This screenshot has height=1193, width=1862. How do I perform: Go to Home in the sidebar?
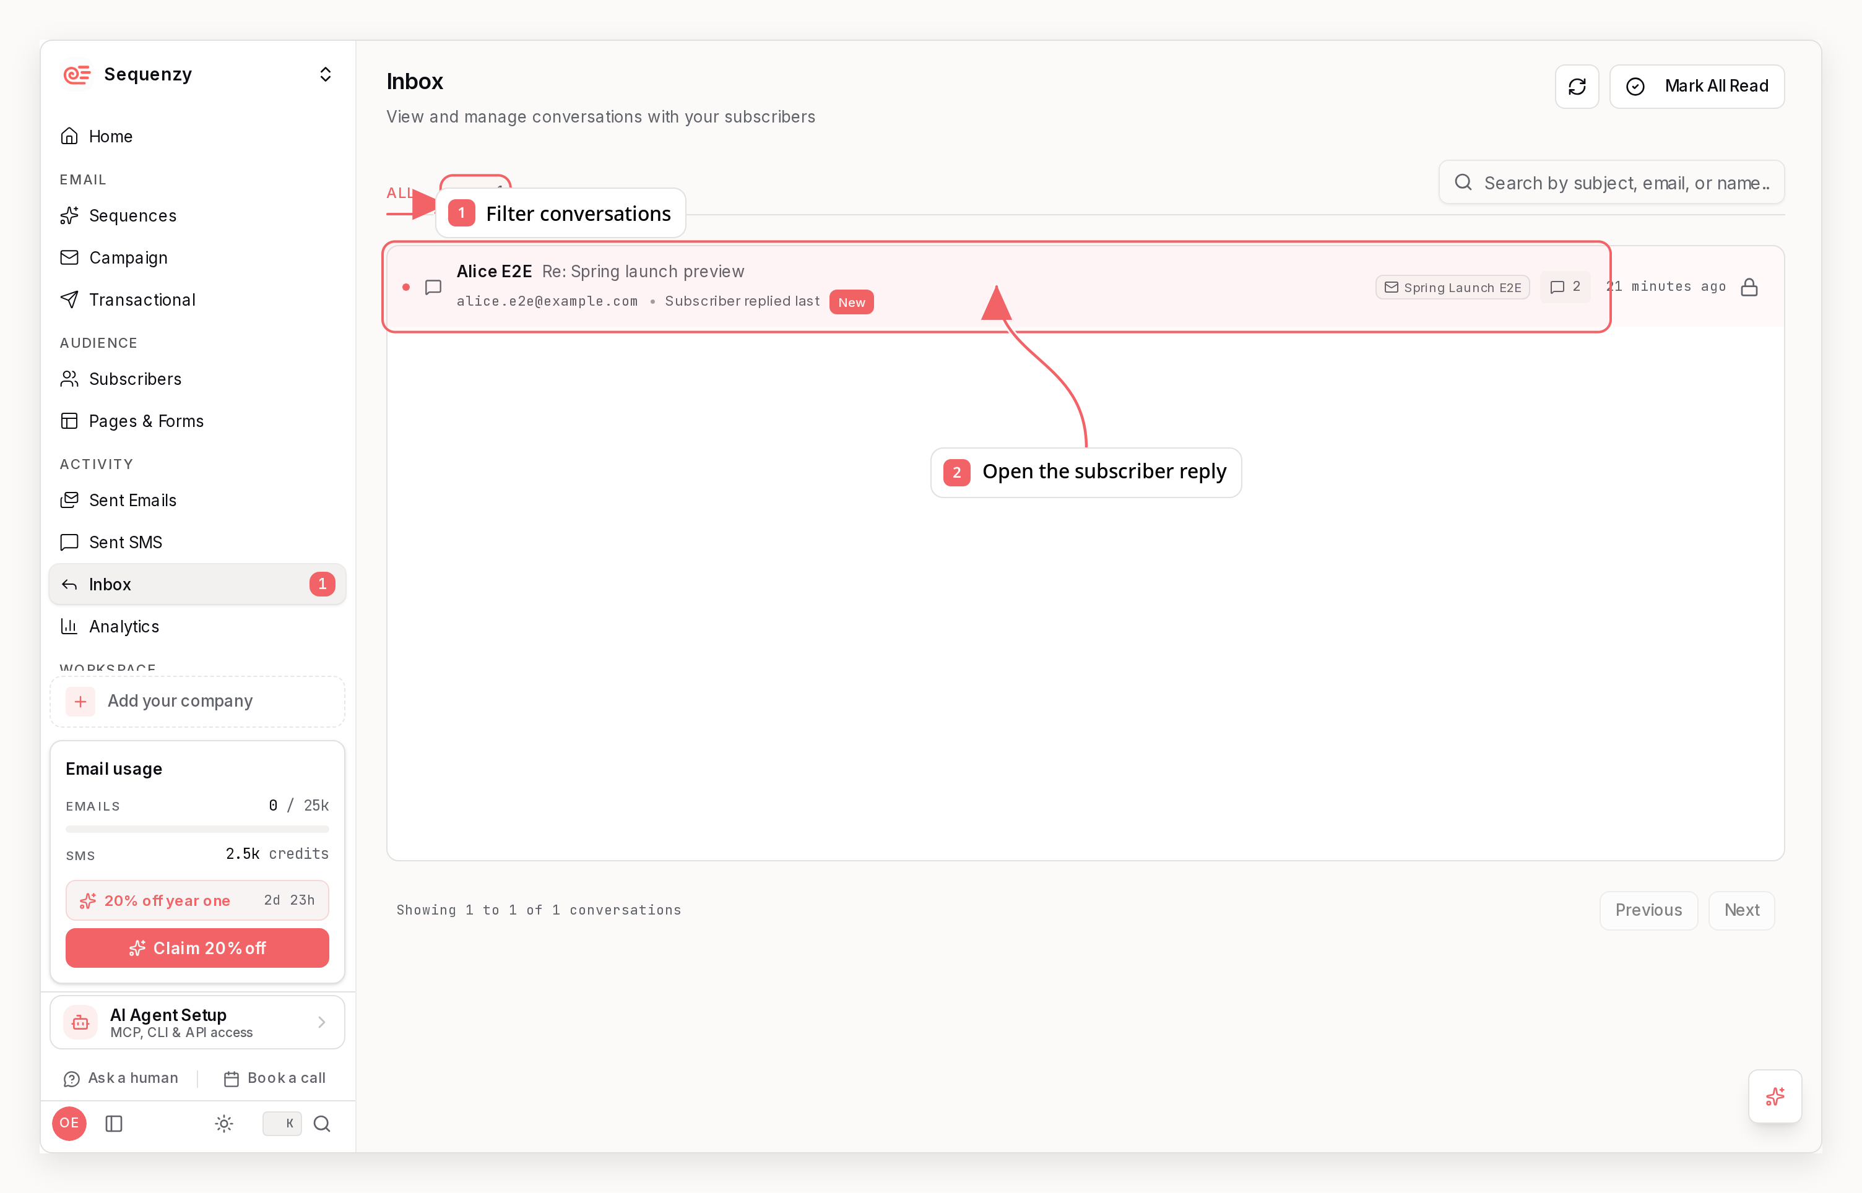197,136
